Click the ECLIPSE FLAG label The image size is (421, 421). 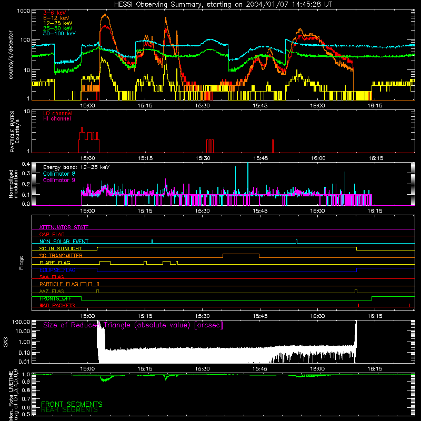(57, 270)
